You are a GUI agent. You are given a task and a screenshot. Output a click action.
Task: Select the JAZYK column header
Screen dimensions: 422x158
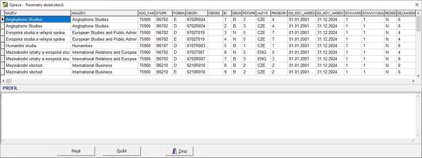pos(263,13)
